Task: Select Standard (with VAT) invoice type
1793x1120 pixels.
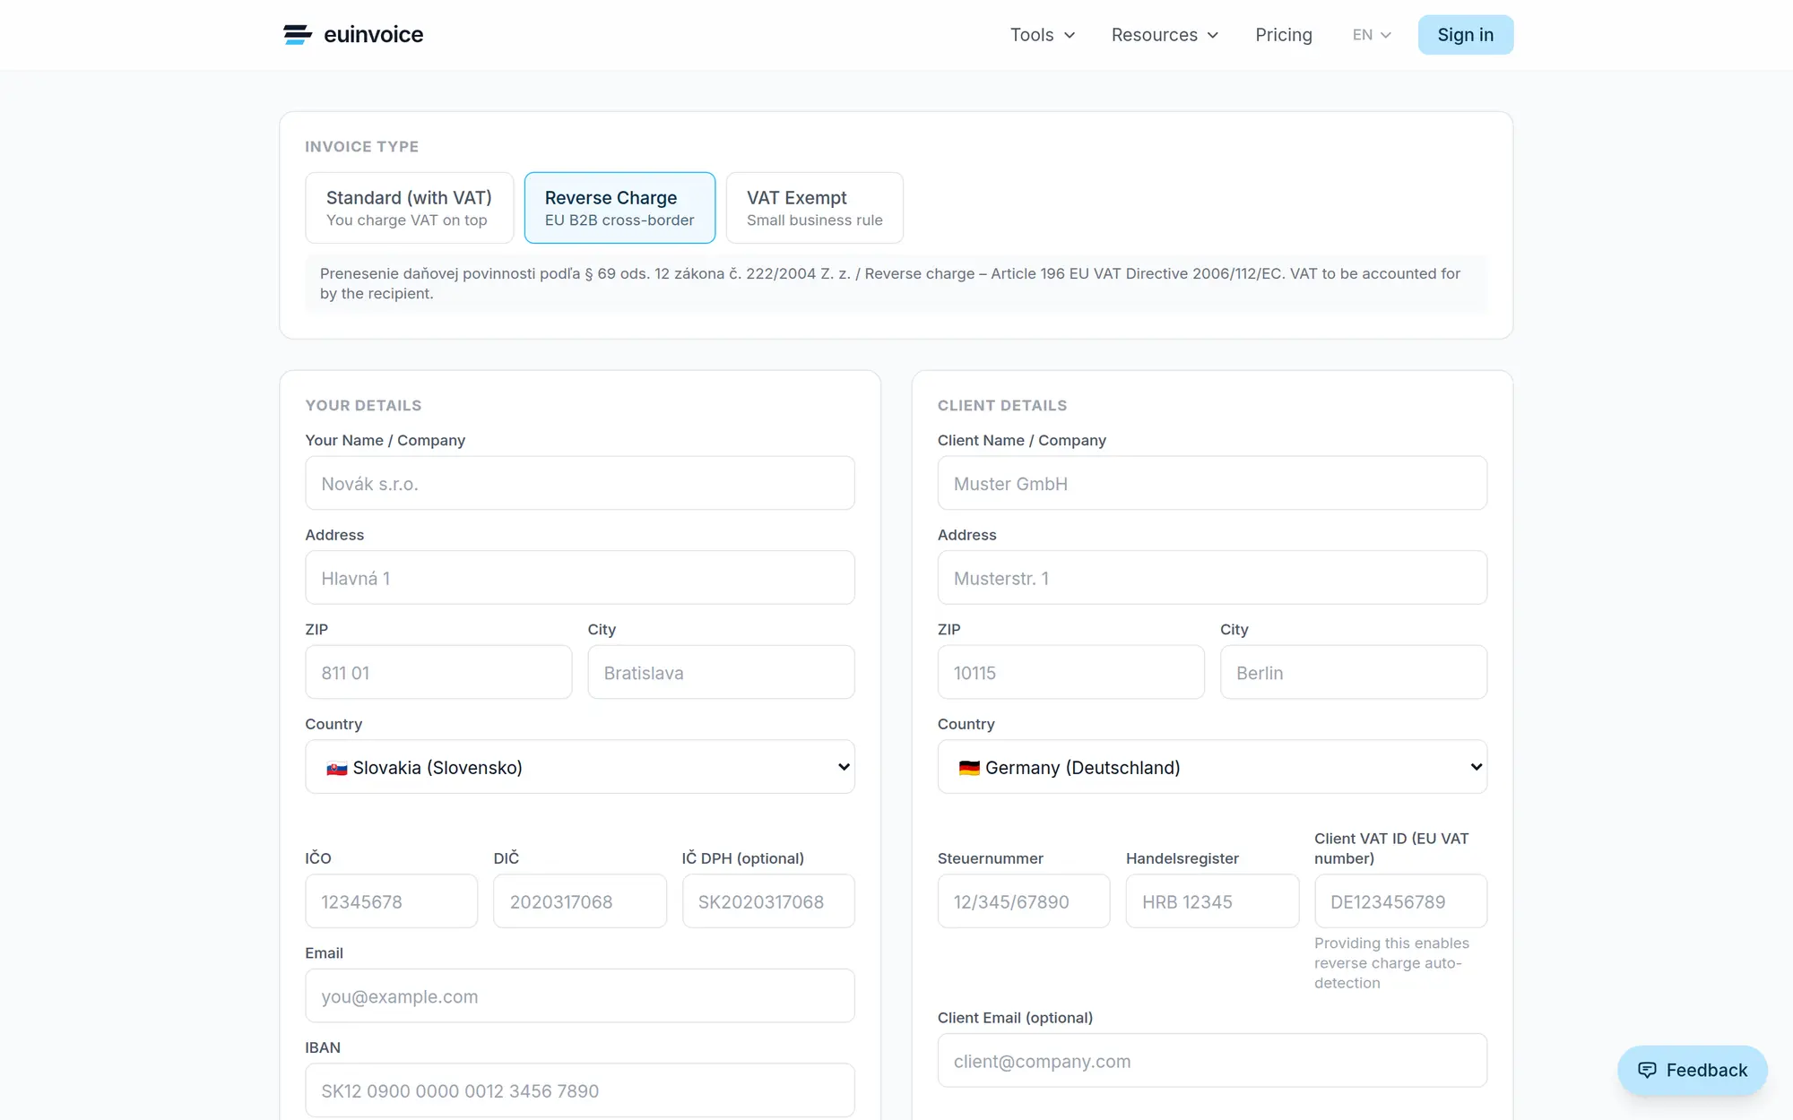Action: [x=409, y=208]
